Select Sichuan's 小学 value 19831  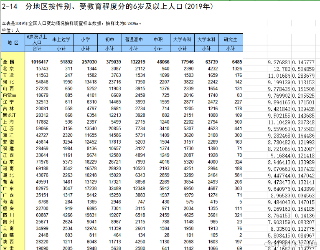tap(90, 215)
